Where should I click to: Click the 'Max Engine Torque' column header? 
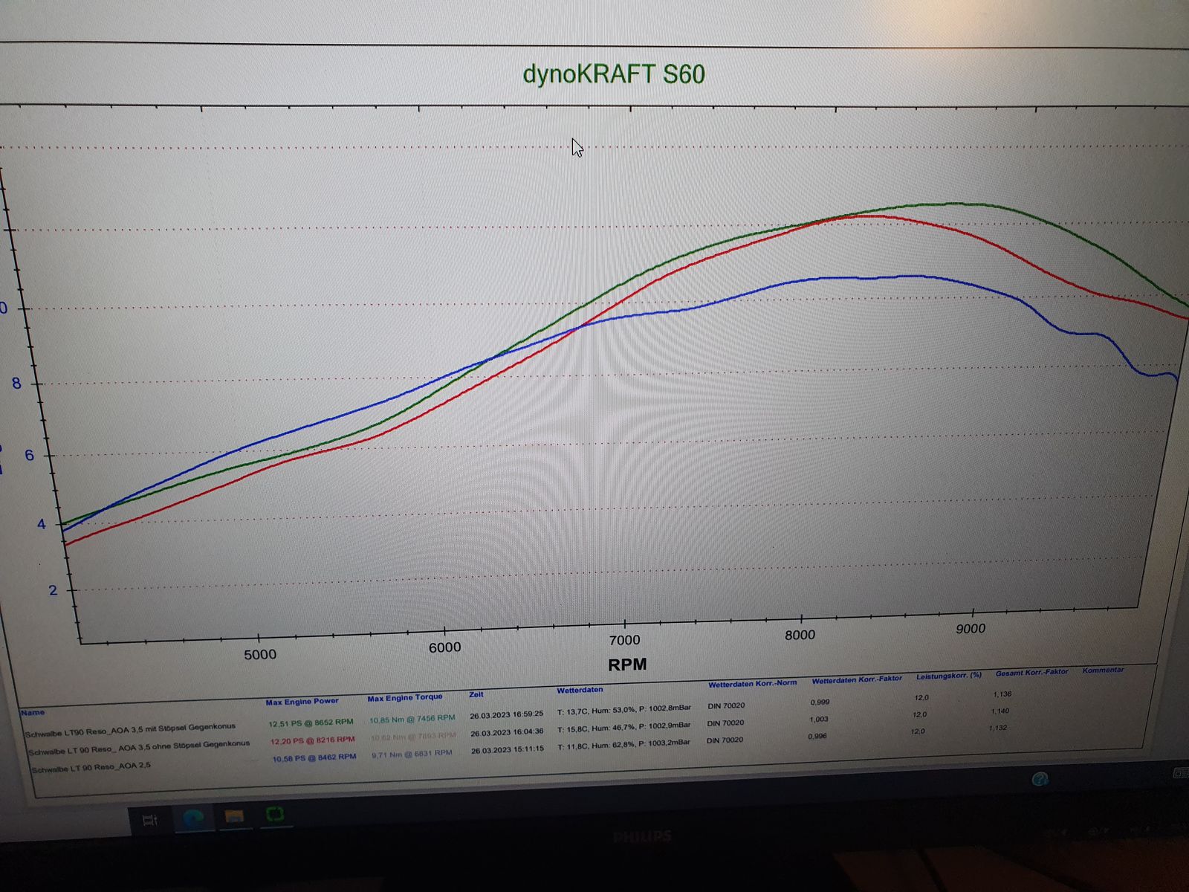(x=404, y=697)
